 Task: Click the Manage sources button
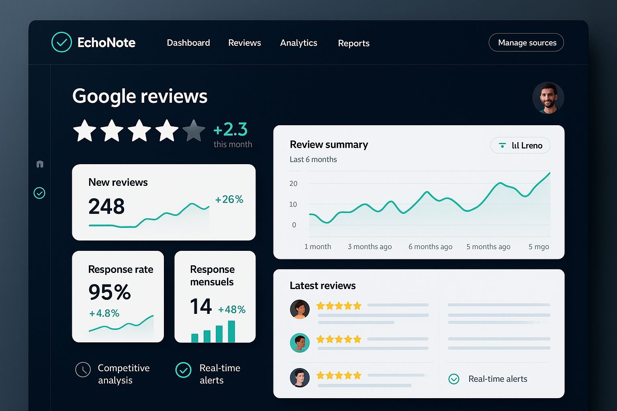[x=526, y=43]
